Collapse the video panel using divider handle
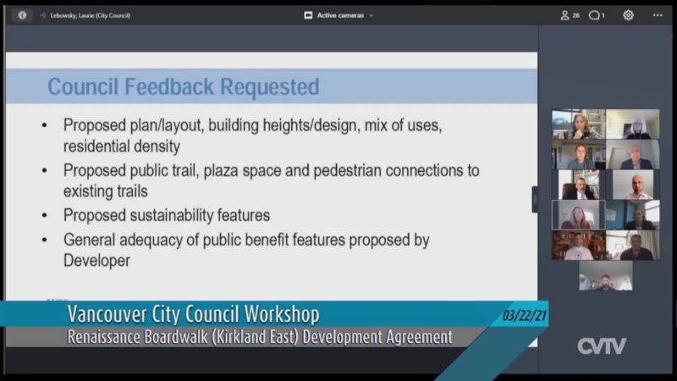 (x=535, y=199)
